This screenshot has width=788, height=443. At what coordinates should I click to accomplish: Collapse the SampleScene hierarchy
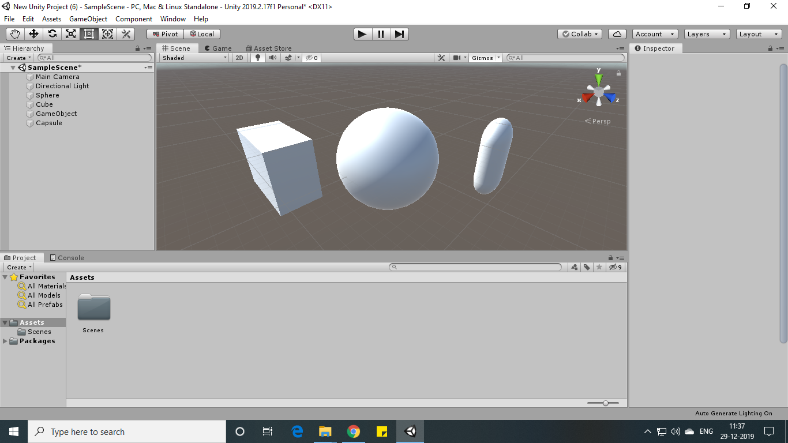coord(13,67)
